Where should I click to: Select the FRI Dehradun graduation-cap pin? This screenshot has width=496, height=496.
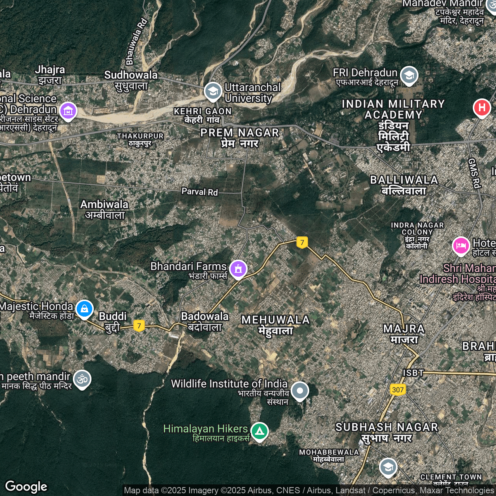point(409,75)
